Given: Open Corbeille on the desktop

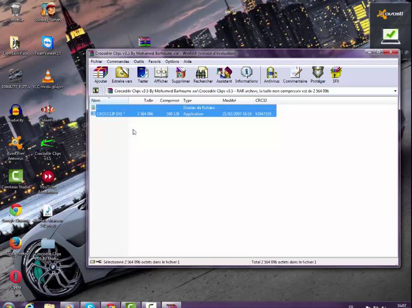Looking at the screenshot, I should 16,12.
